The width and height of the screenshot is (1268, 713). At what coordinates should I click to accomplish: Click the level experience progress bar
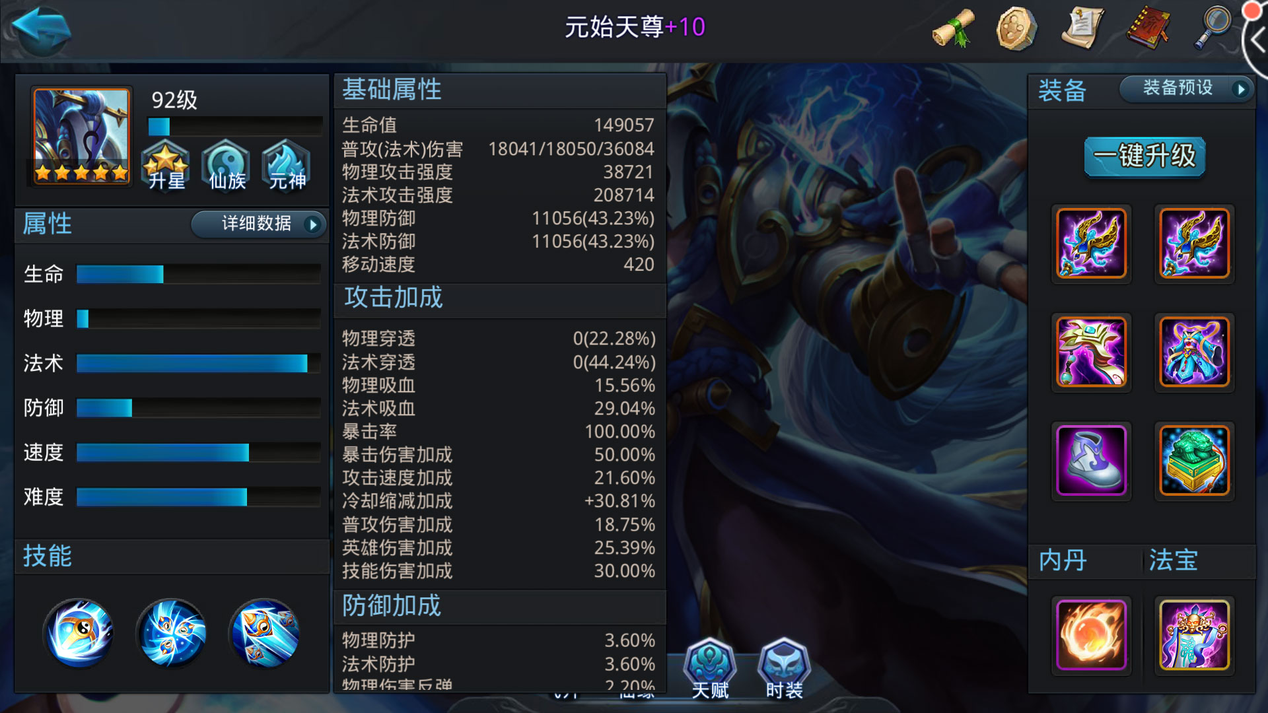pos(234,126)
